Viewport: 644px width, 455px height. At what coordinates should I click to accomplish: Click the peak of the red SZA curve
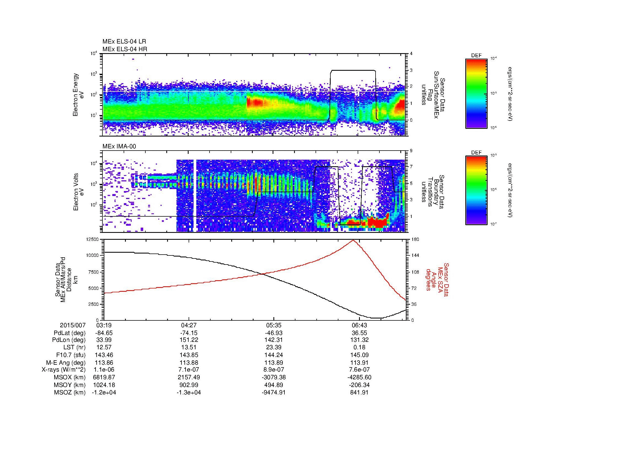pyautogui.click(x=353, y=240)
